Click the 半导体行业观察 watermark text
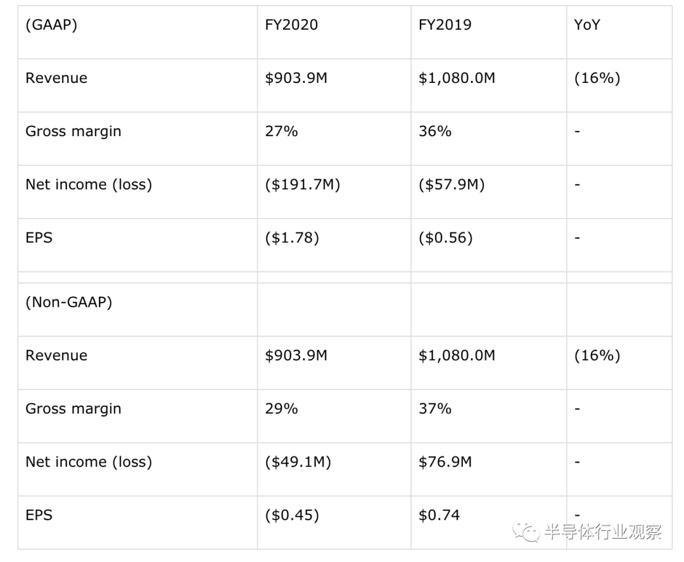The height and width of the screenshot is (562, 684). 604,532
